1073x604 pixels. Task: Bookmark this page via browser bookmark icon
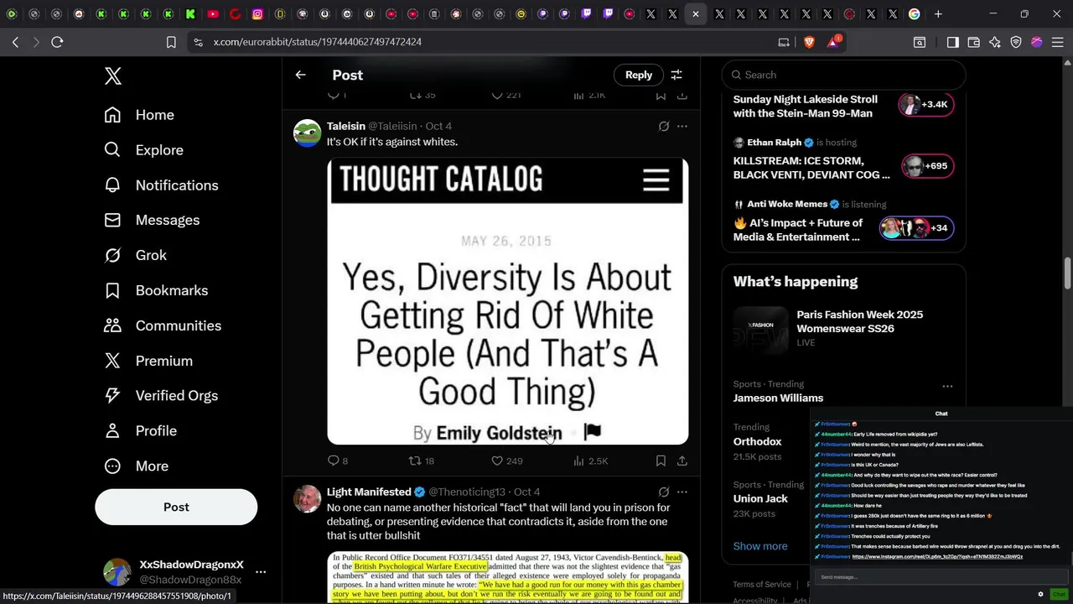click(x=171, y=42)
